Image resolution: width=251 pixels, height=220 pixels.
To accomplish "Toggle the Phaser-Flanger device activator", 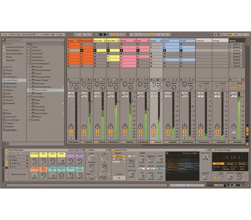I will (213, 150).
